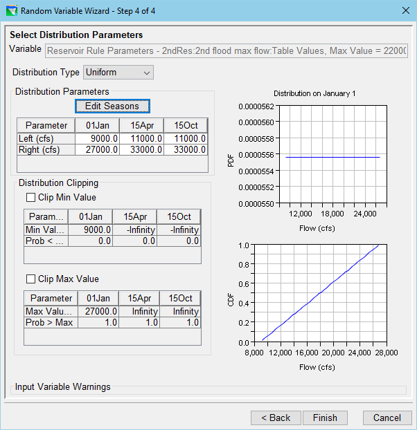The width and height of the screenshot is (417, 430).
Task: Click the Edit Seasons button
Action: pyautogui.click(x=112, y=106)
